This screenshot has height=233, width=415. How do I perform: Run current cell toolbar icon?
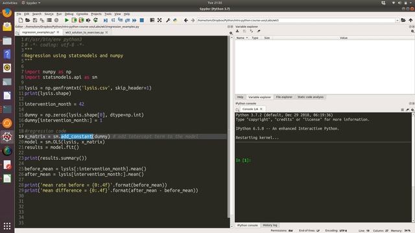74,20
